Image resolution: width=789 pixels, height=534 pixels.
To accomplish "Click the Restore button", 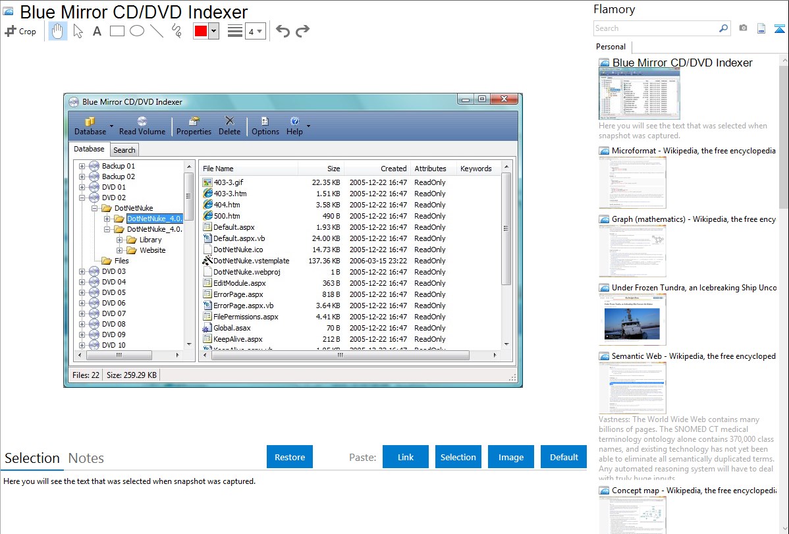I will [290, 457].
